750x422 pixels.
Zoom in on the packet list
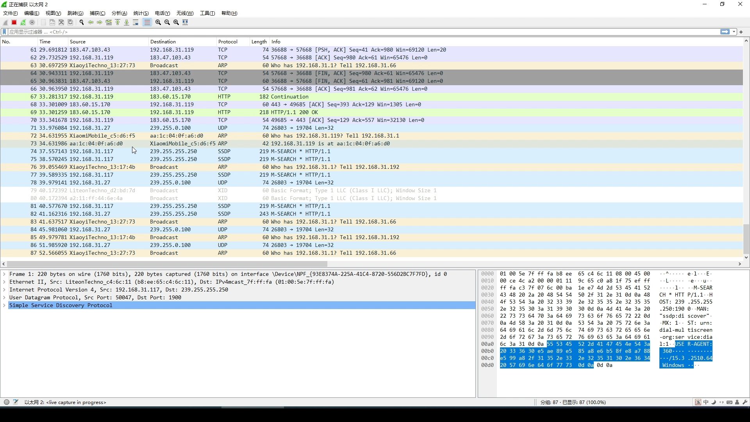(157, 22)
